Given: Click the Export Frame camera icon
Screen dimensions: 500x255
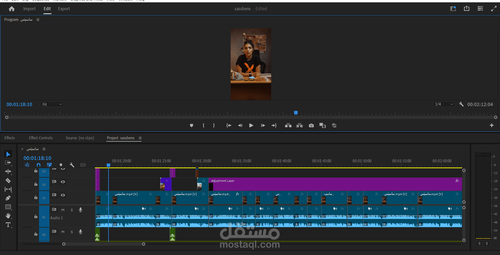Looking at the screenshot, I should [311, 125].
